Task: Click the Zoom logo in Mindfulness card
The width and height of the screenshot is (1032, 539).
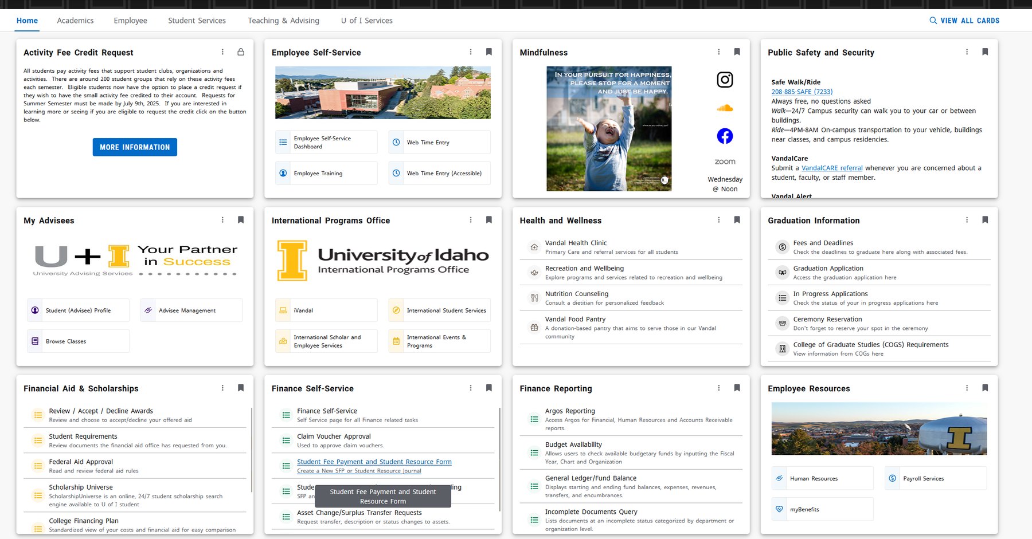Action: pyautogui.click(x=725, y=162)
